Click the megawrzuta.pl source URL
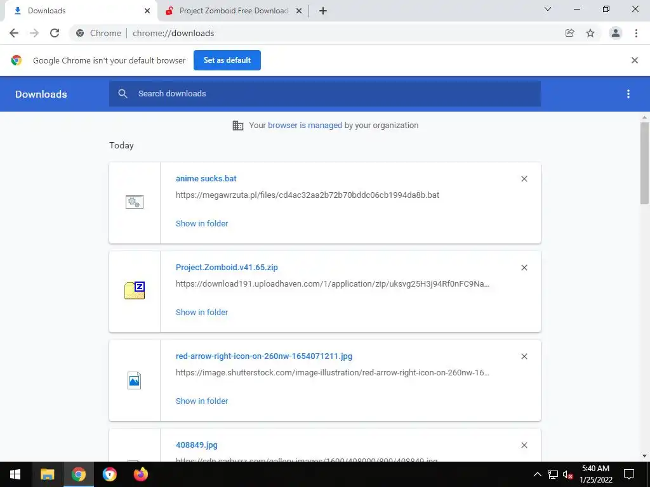Viewport: 650px width, 487px height. 308,195
